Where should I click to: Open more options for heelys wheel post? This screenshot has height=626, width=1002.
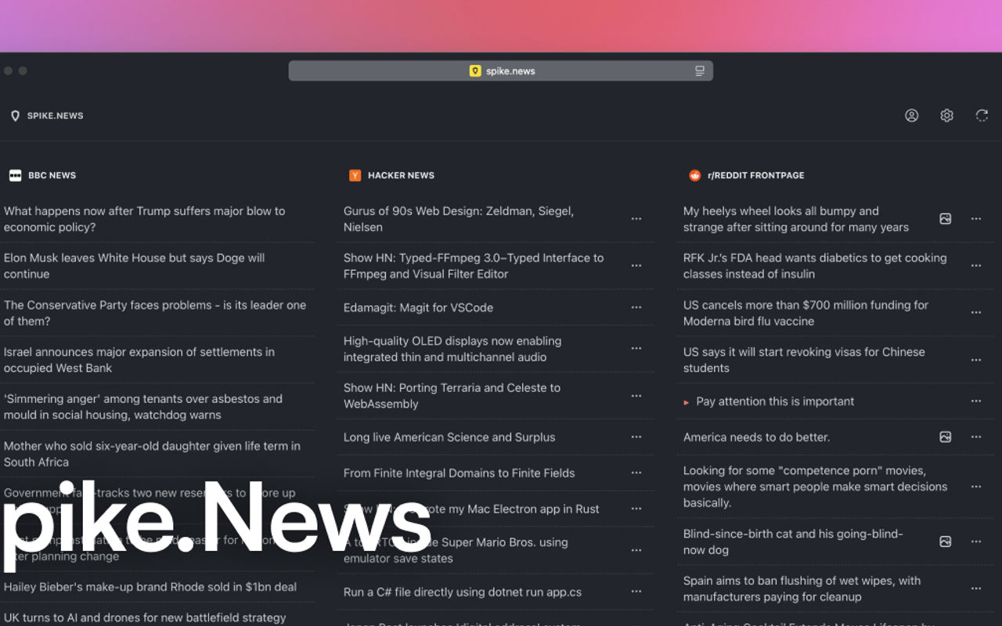976,219
